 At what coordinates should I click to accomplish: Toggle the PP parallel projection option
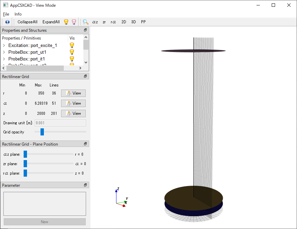(143, 22)
